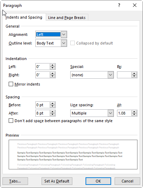Decrease the By indent value arrow

click(134, 76)
